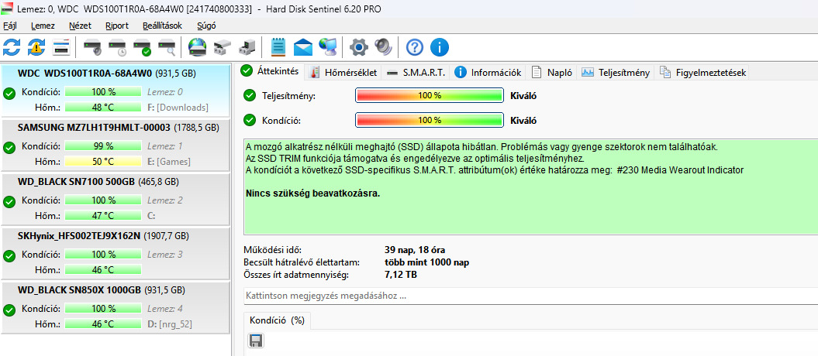Click the 'E: [Games]' volume label
Screen dimensions: 818x356
[169, 161]
